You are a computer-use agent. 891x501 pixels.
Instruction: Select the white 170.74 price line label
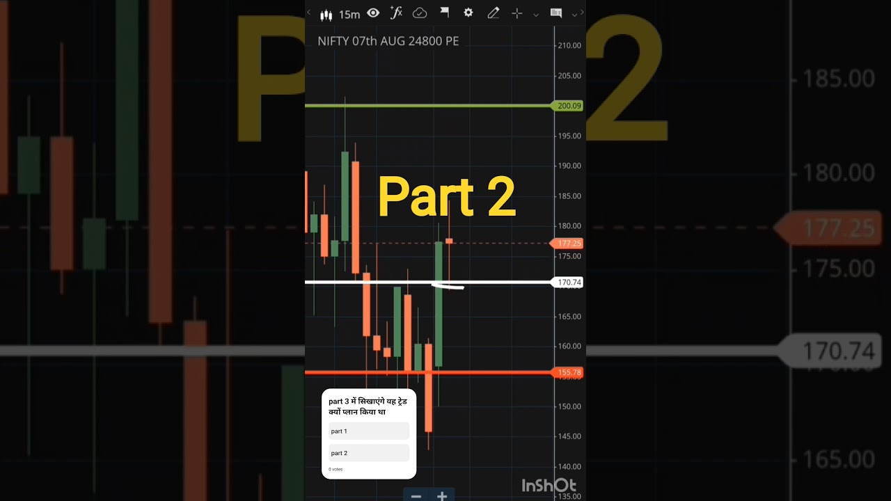(x=569, y=283)
